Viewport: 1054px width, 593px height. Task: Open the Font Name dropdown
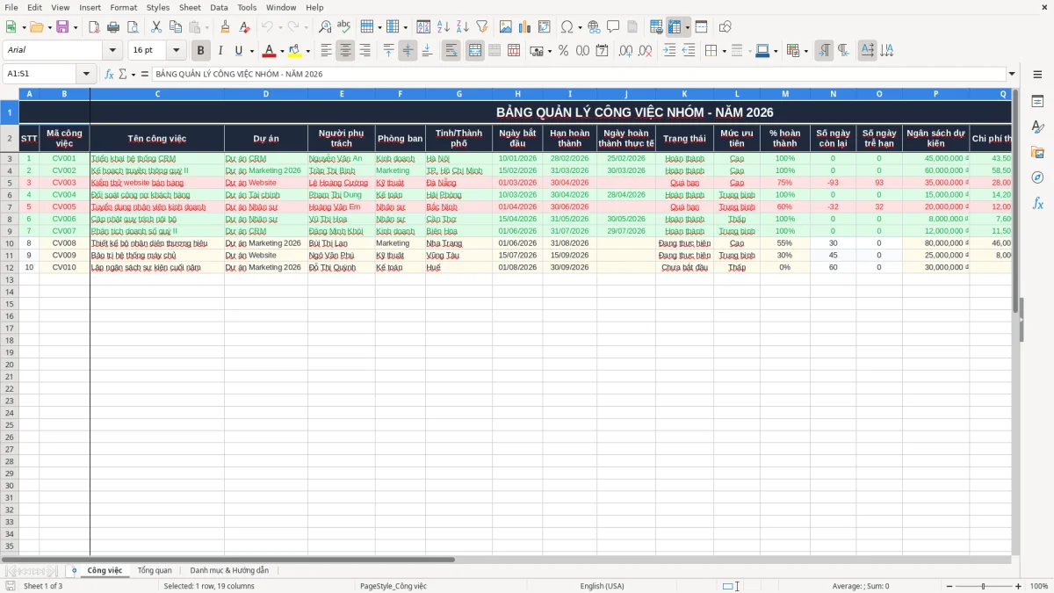point(112,51)
